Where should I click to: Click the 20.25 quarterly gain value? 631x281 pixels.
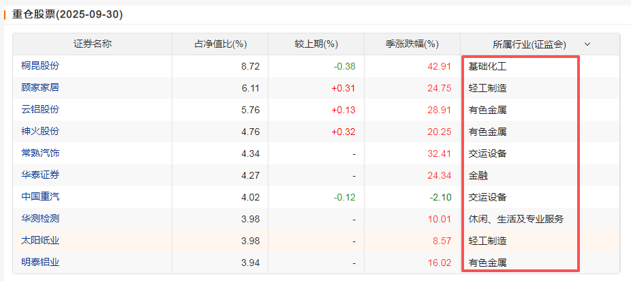(x=440, y=132)
